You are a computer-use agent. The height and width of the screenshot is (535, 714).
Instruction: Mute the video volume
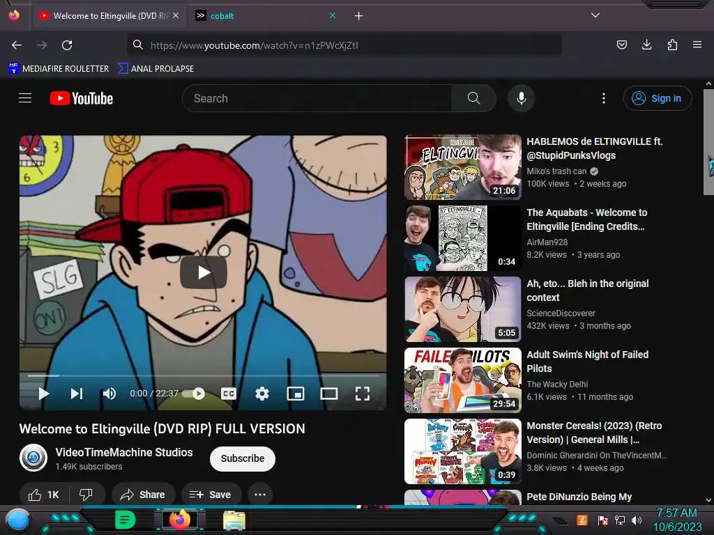(x=109, y=394)
